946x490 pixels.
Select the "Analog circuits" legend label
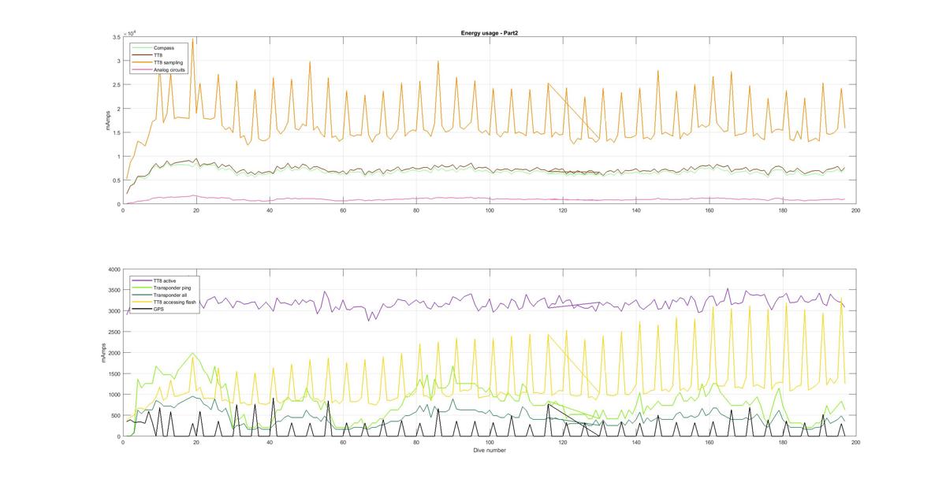[169, 69]
